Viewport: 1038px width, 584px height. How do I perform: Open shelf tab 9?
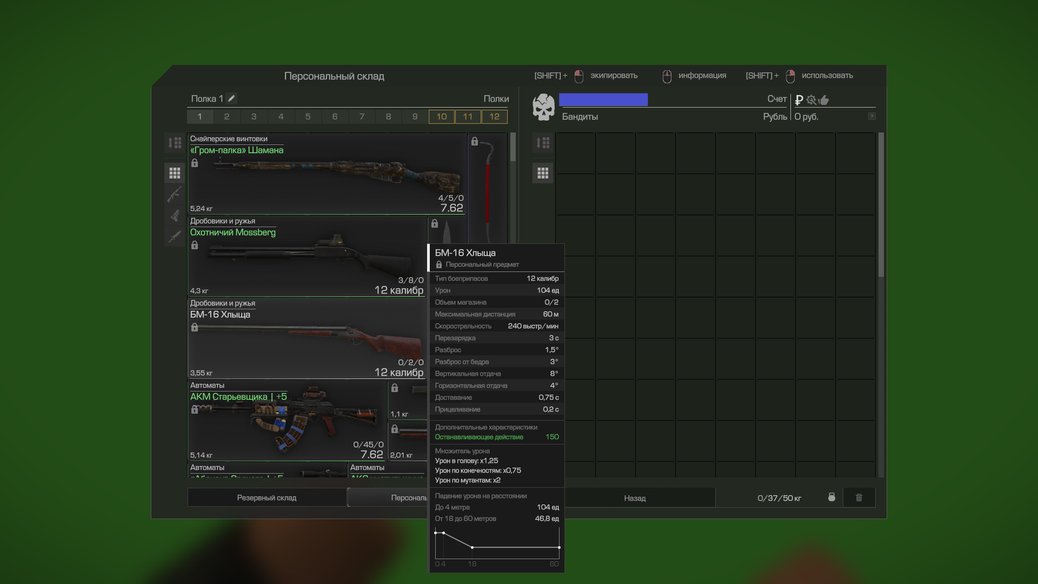tap(415, 116)
